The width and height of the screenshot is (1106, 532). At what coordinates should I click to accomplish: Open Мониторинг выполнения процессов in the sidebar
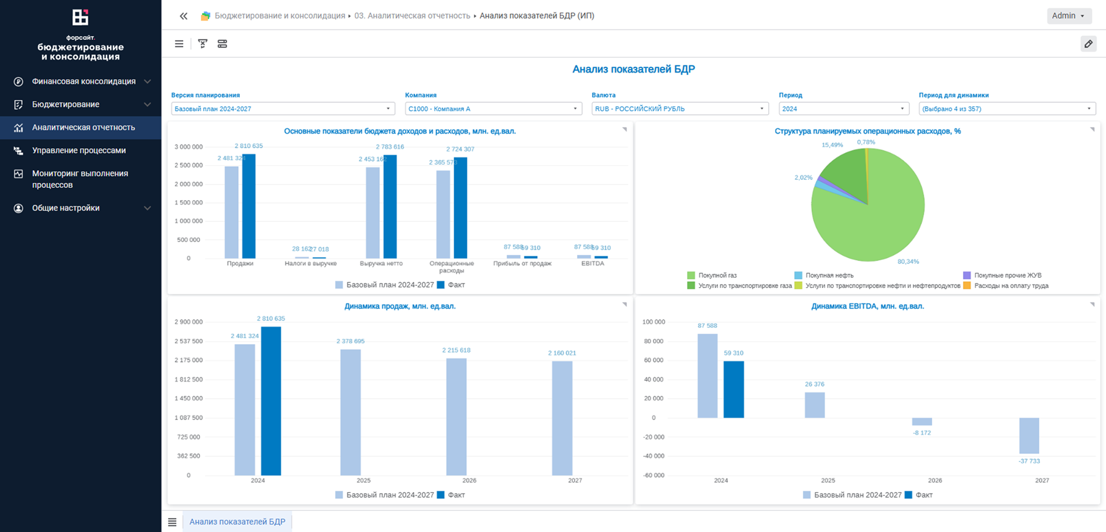tap(81, 179)
